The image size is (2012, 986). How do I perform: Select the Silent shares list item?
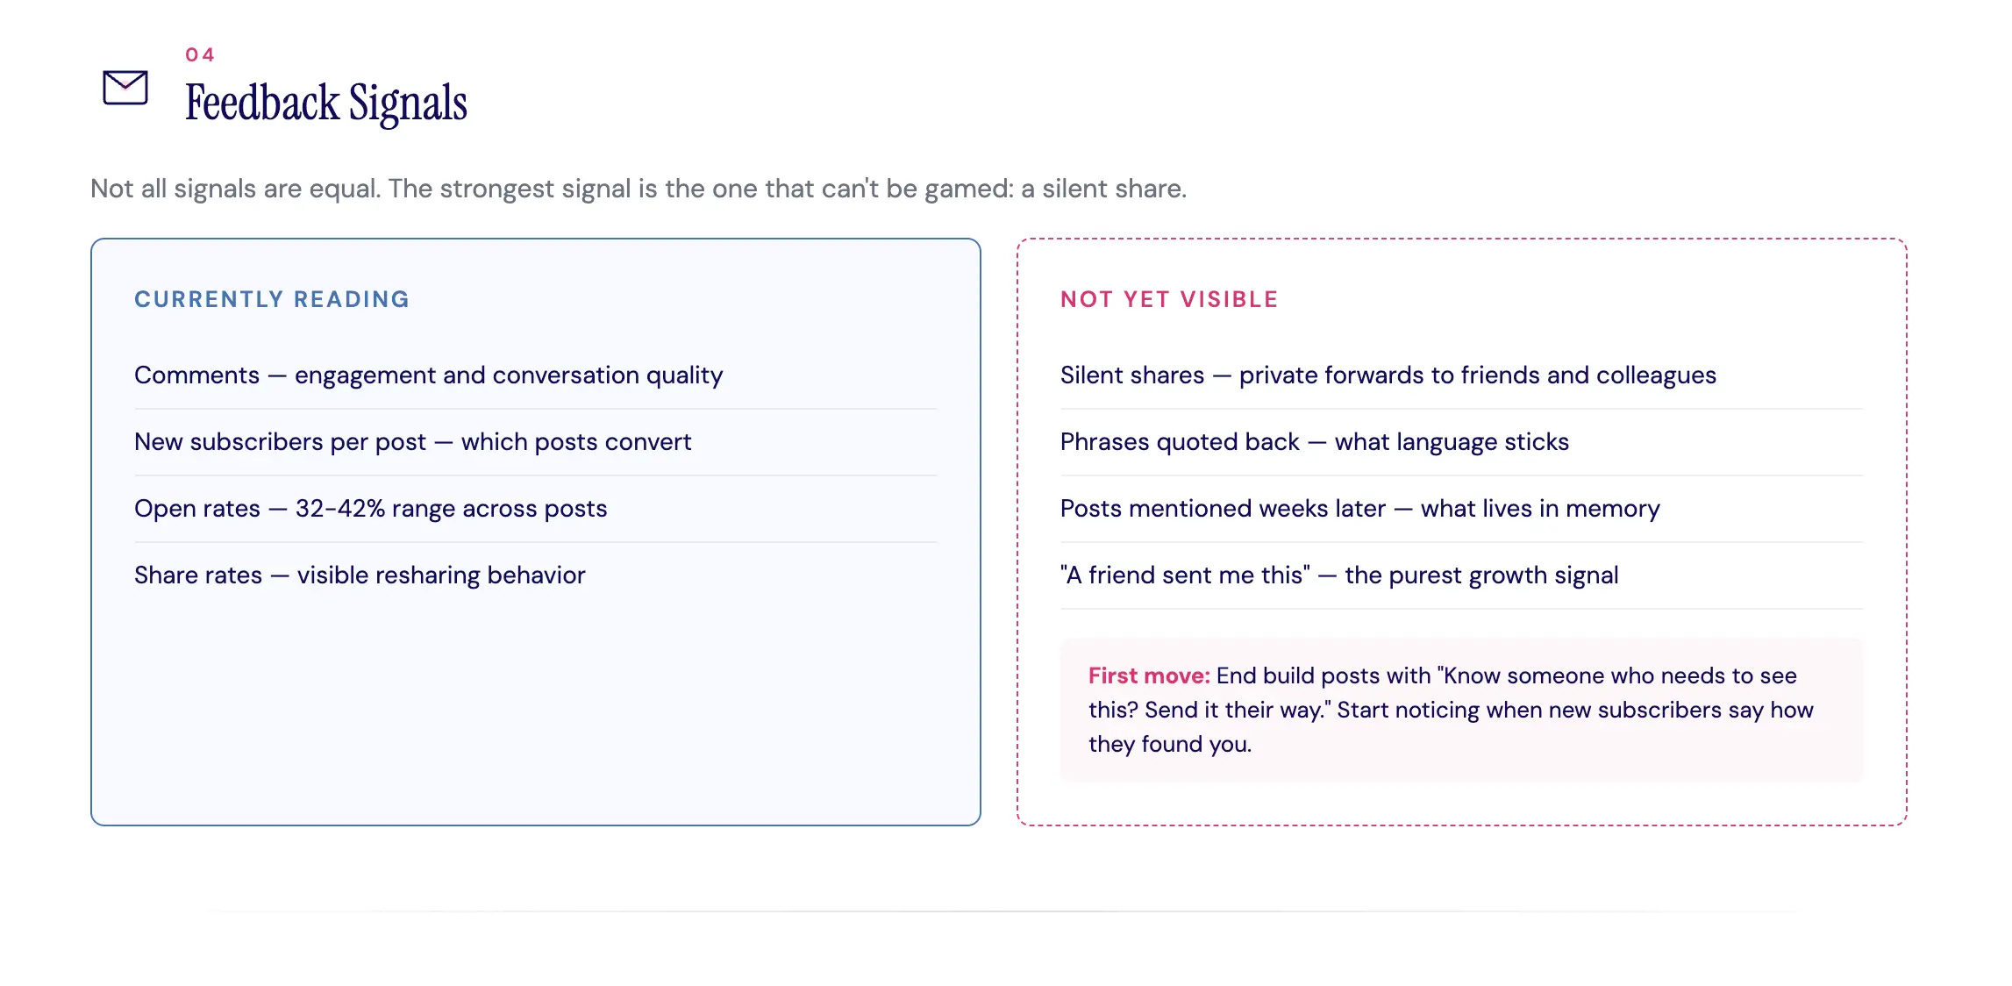pos(1461,375)
